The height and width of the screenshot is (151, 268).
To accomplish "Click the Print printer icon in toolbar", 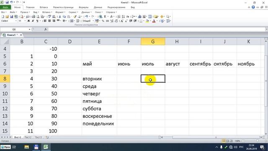I will tap(33, 17).
